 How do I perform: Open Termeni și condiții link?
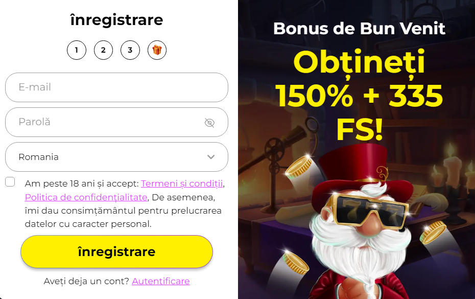click(182, 183)
